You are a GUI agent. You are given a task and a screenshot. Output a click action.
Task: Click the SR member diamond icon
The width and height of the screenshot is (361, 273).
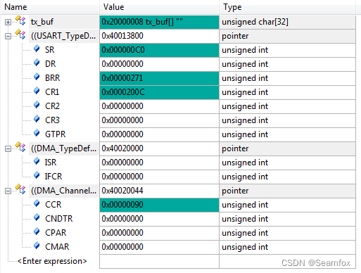pos(37,49)
